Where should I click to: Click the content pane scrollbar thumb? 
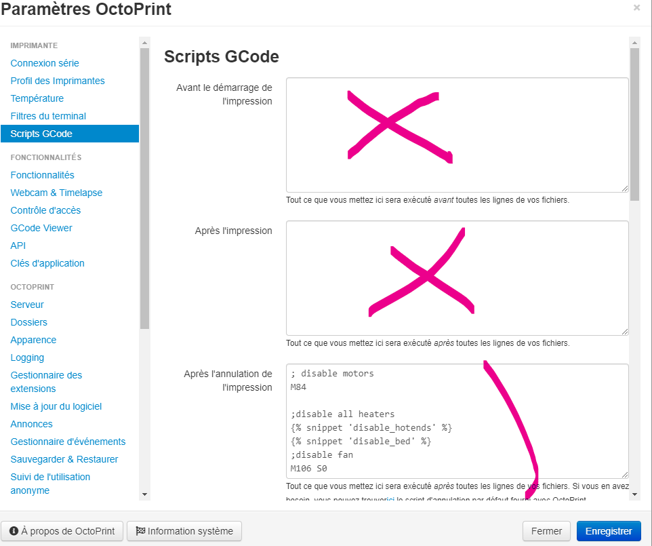point(634,124)
